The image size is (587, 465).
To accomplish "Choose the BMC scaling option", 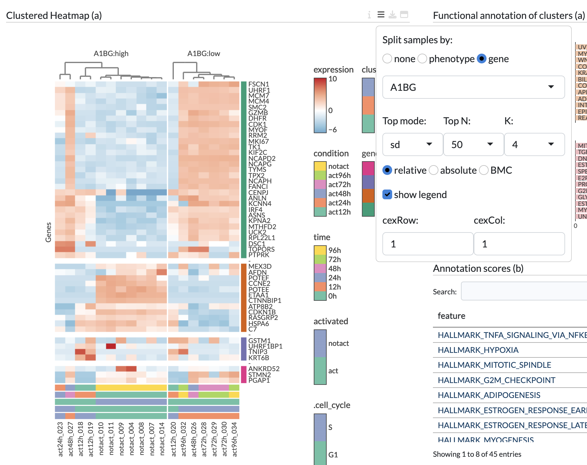I will click(484, 170).
